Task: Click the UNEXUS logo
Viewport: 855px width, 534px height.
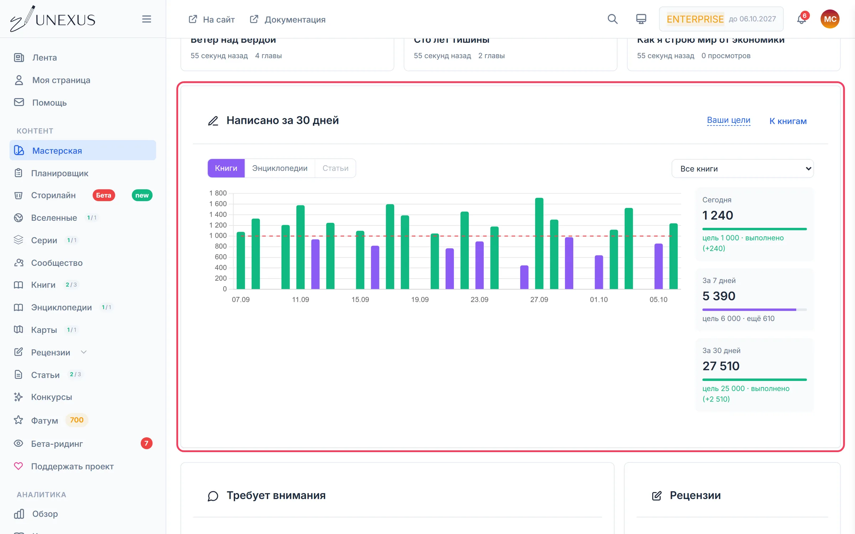Action: tap(53, 19)
